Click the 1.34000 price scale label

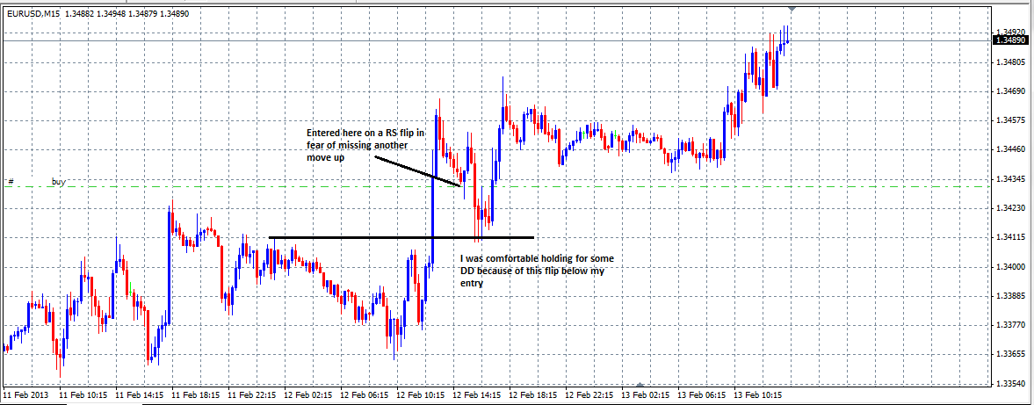click(1011, 267)
